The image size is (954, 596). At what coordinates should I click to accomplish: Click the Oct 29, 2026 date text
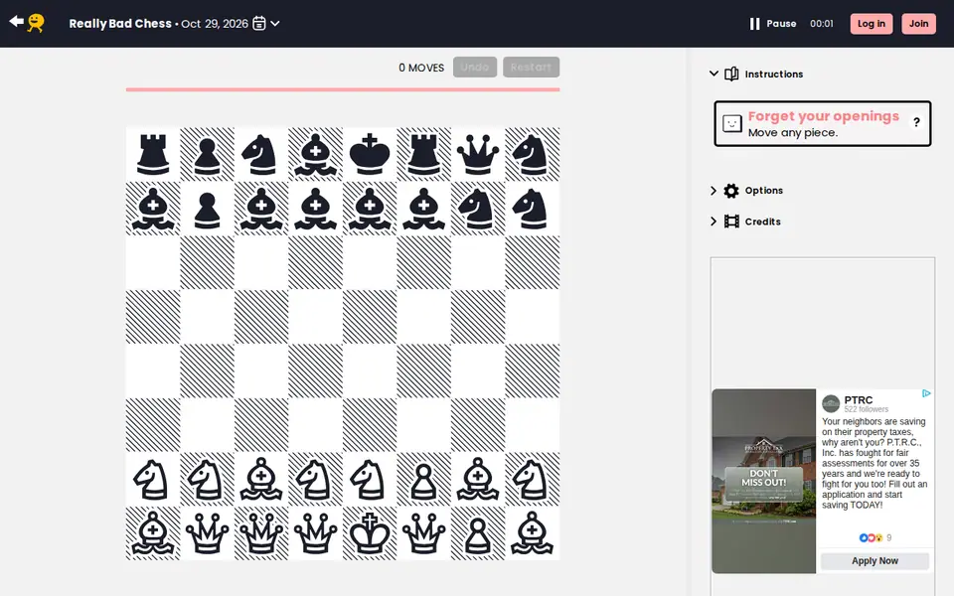click(215, 23)
